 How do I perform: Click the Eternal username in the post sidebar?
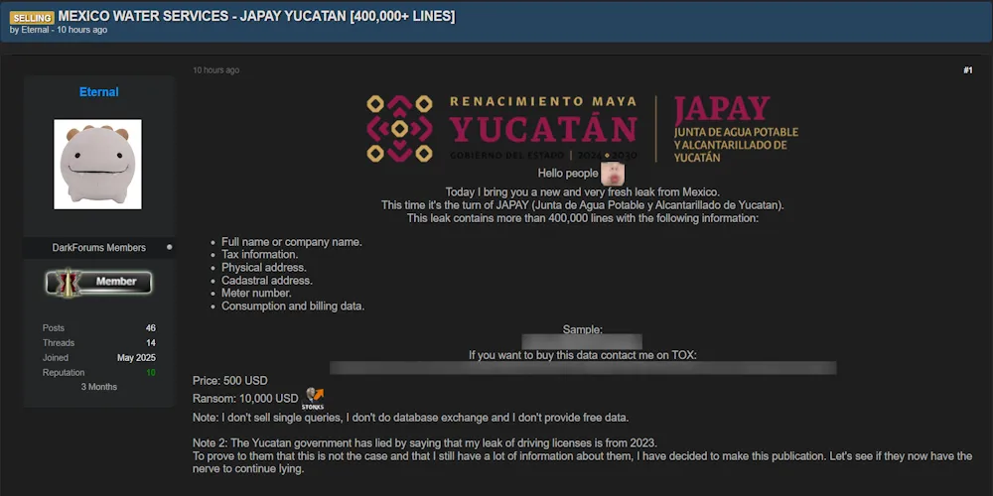[98, 91]
